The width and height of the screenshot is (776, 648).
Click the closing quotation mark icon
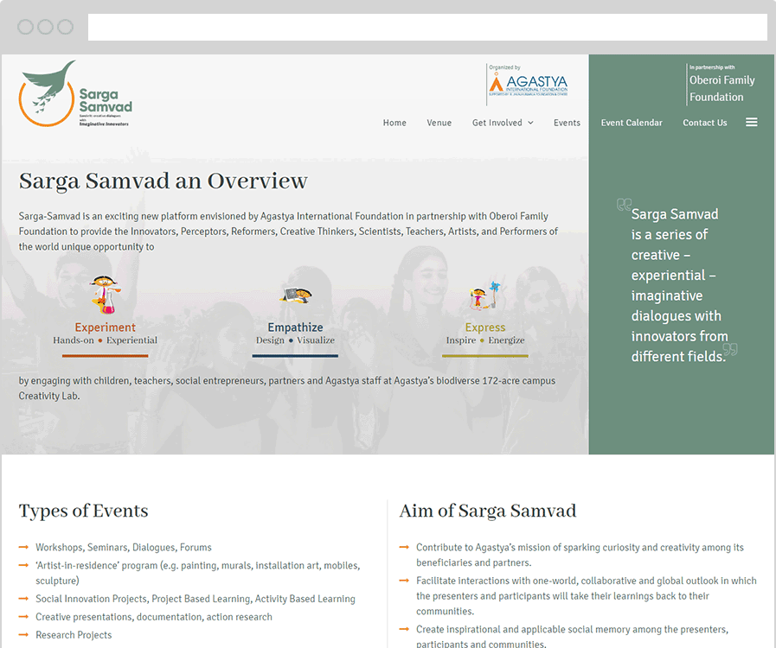coord(730,349)
